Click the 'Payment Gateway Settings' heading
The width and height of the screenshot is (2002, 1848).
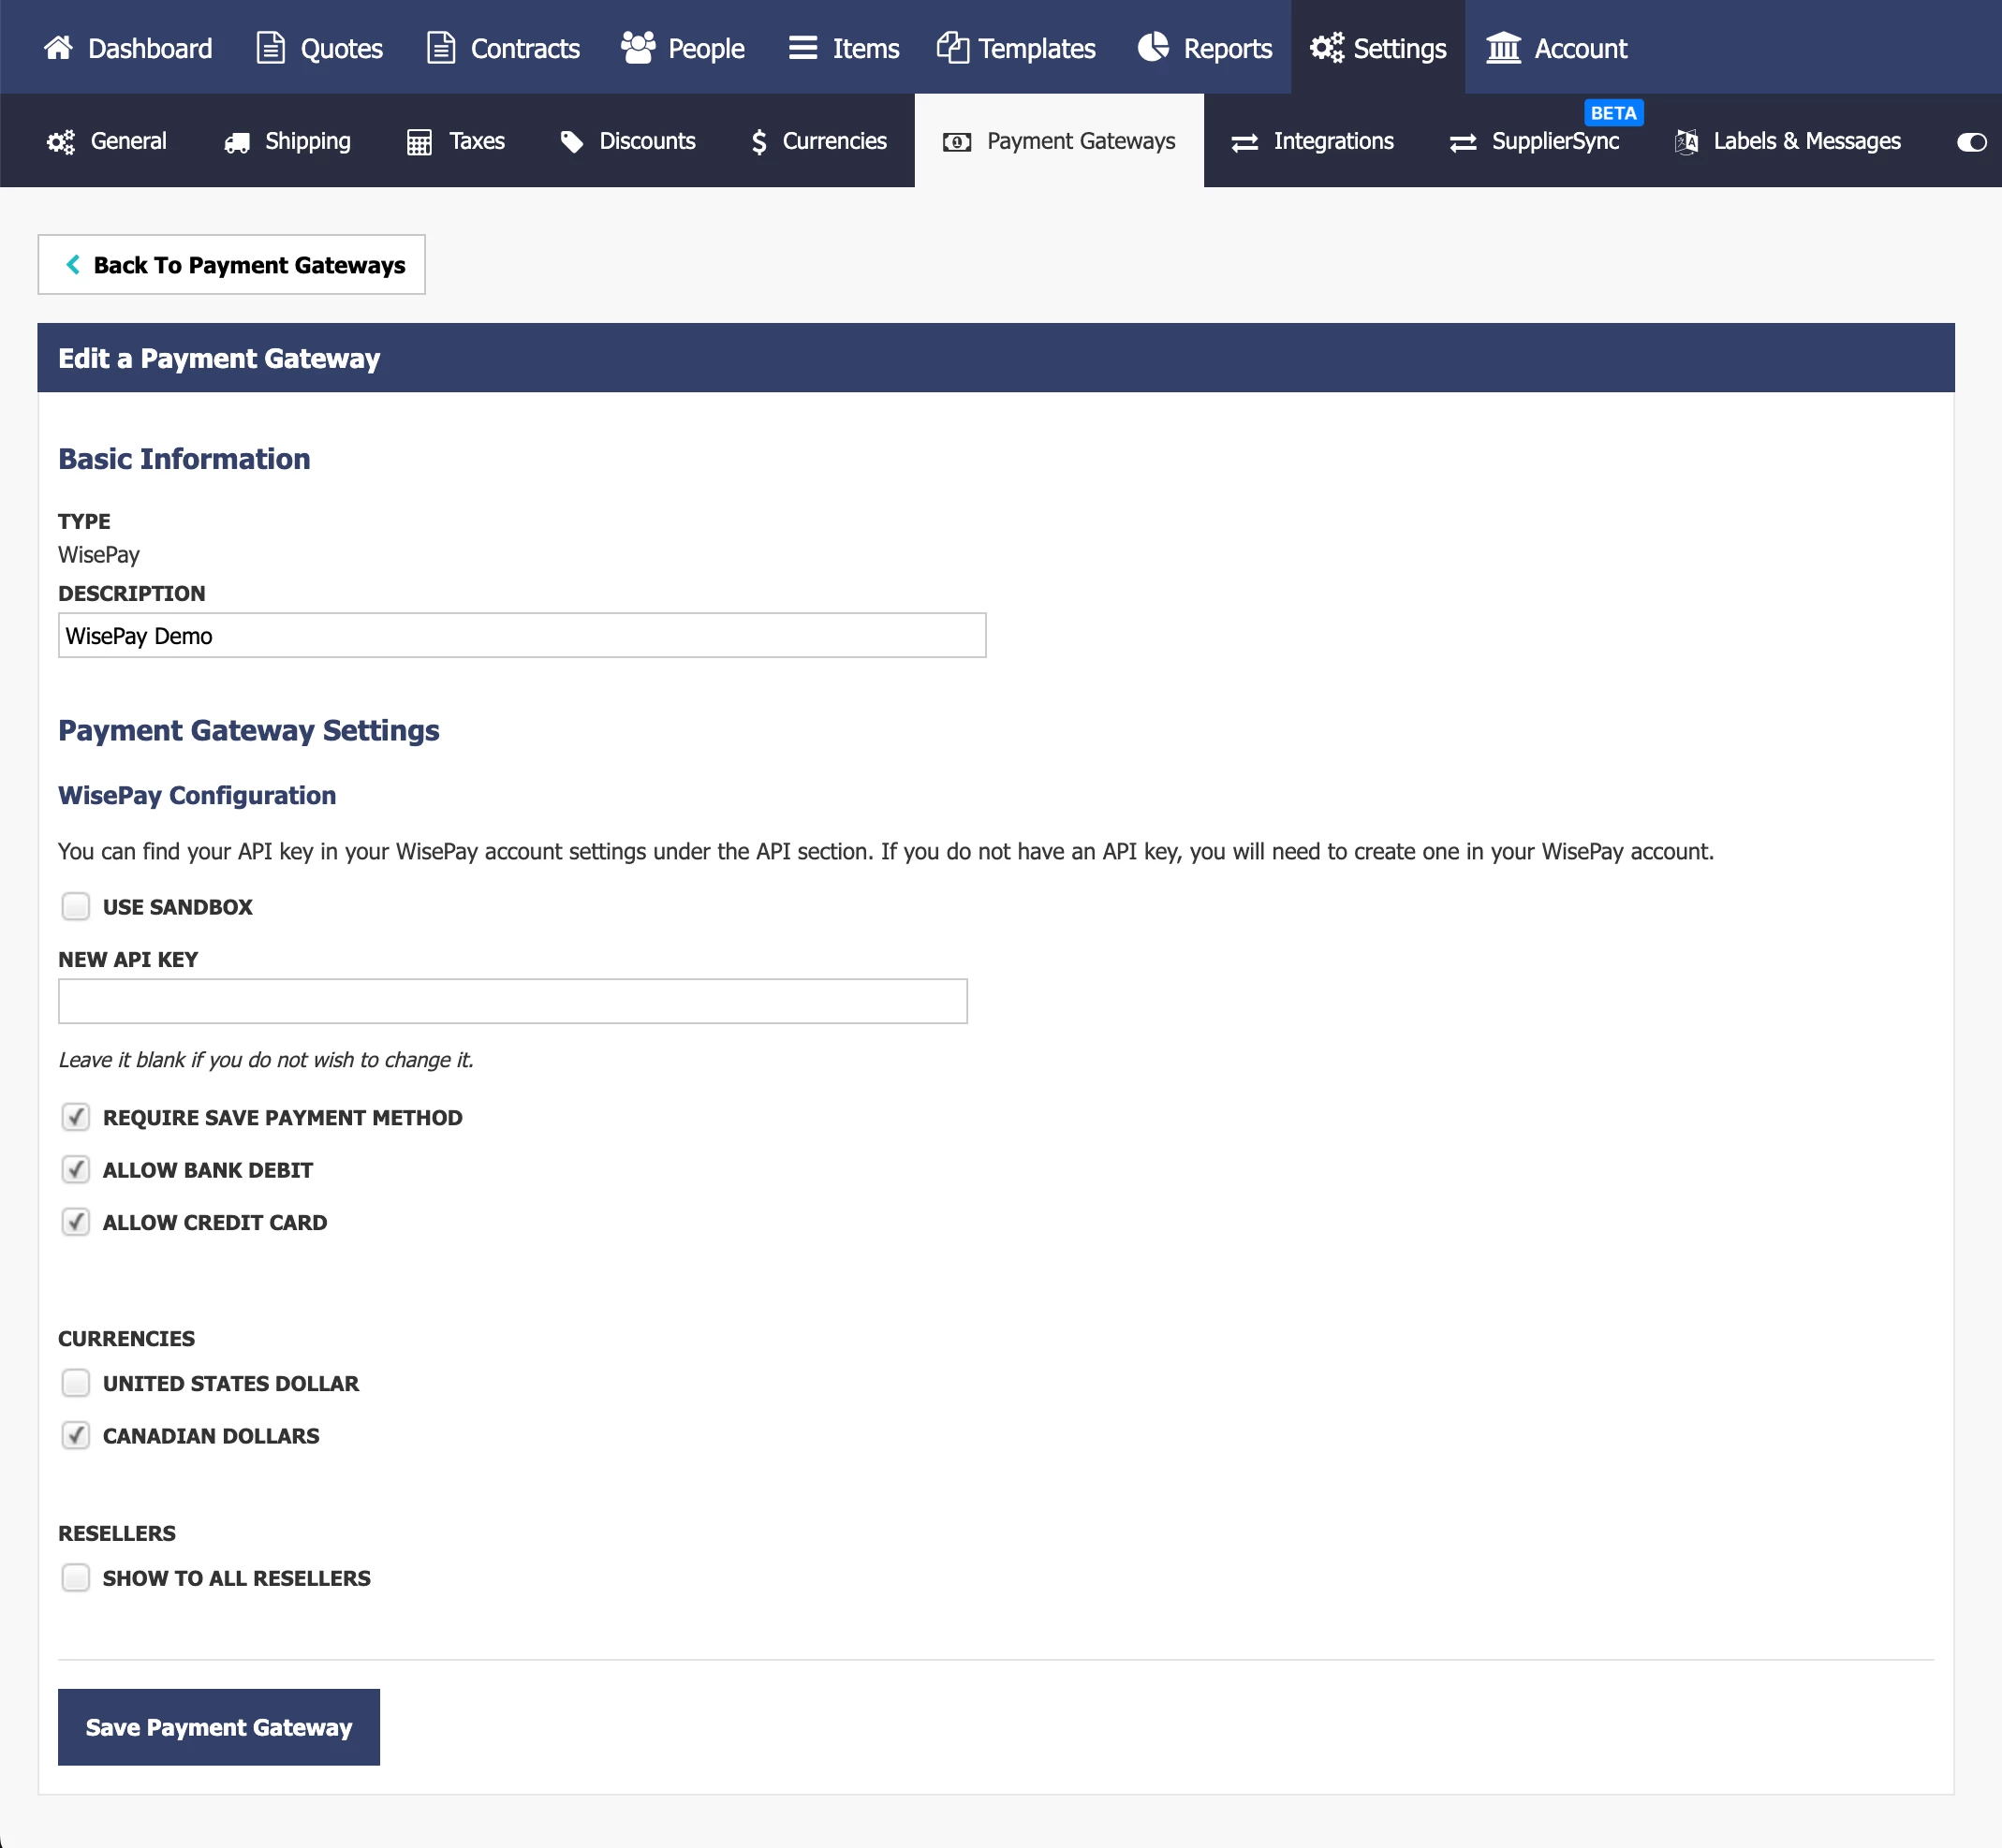point(249,730)
